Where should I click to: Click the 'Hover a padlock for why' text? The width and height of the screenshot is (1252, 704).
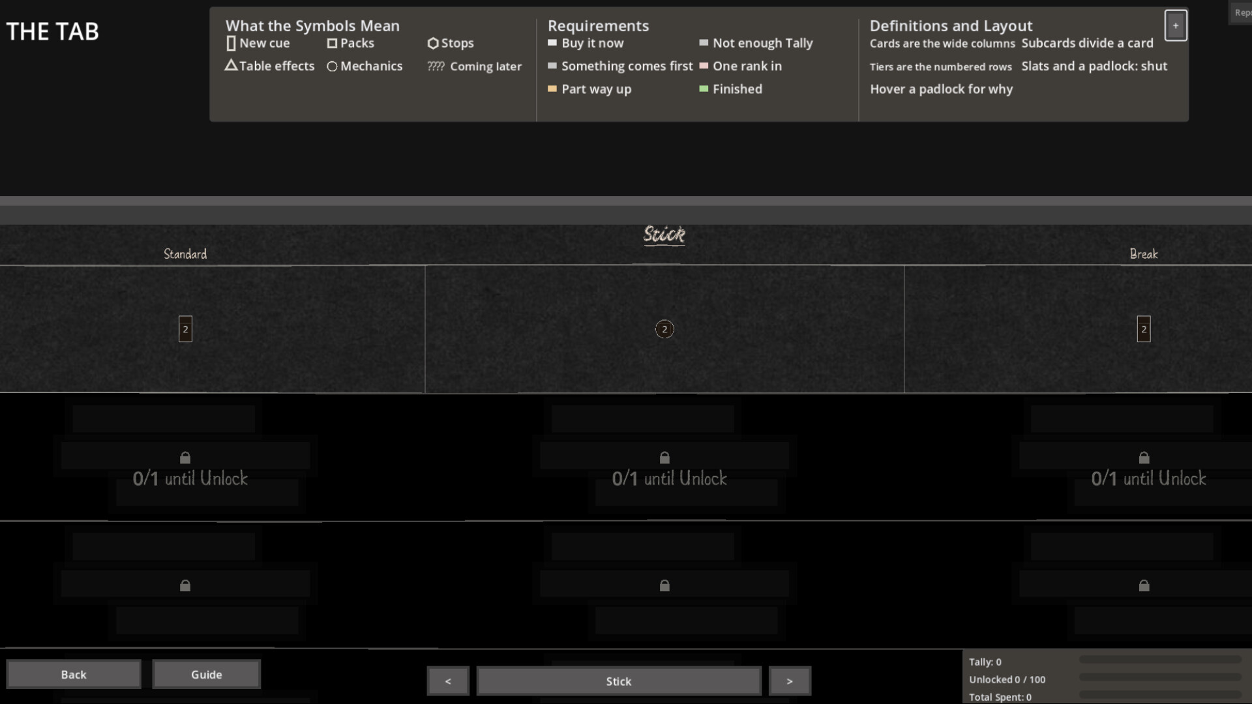pyautogui.click(x=941, y=89)
